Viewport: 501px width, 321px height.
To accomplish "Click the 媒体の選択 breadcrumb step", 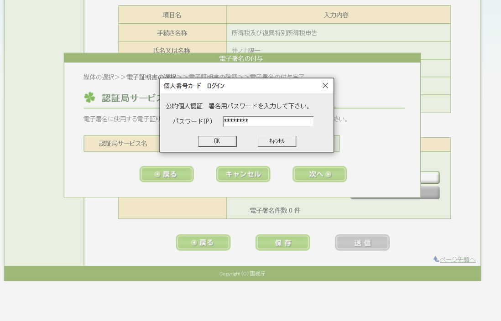I will tap(99, 77).
